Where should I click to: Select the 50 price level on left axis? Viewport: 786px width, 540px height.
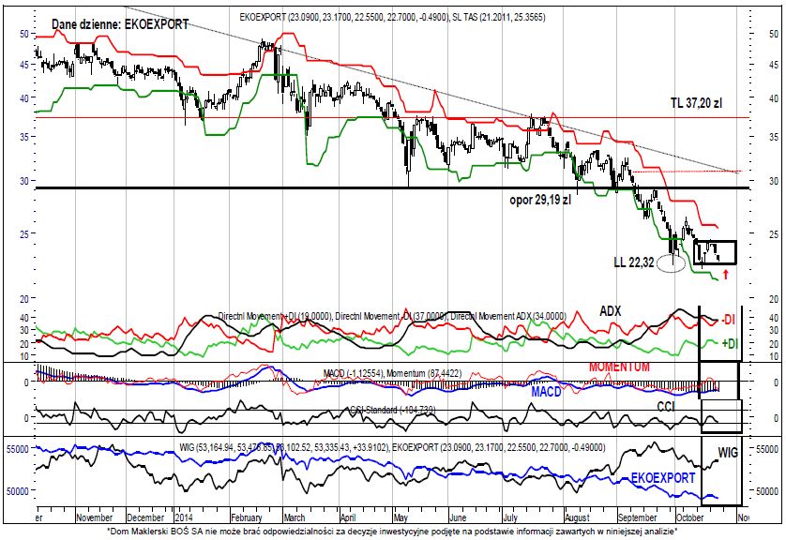pos(24,34)
